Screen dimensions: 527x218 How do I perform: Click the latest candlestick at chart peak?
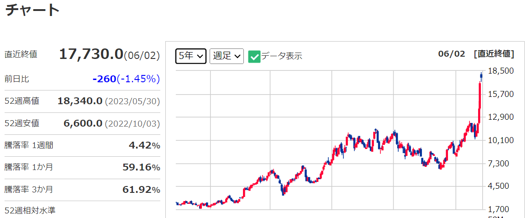[x=481, y=76]
